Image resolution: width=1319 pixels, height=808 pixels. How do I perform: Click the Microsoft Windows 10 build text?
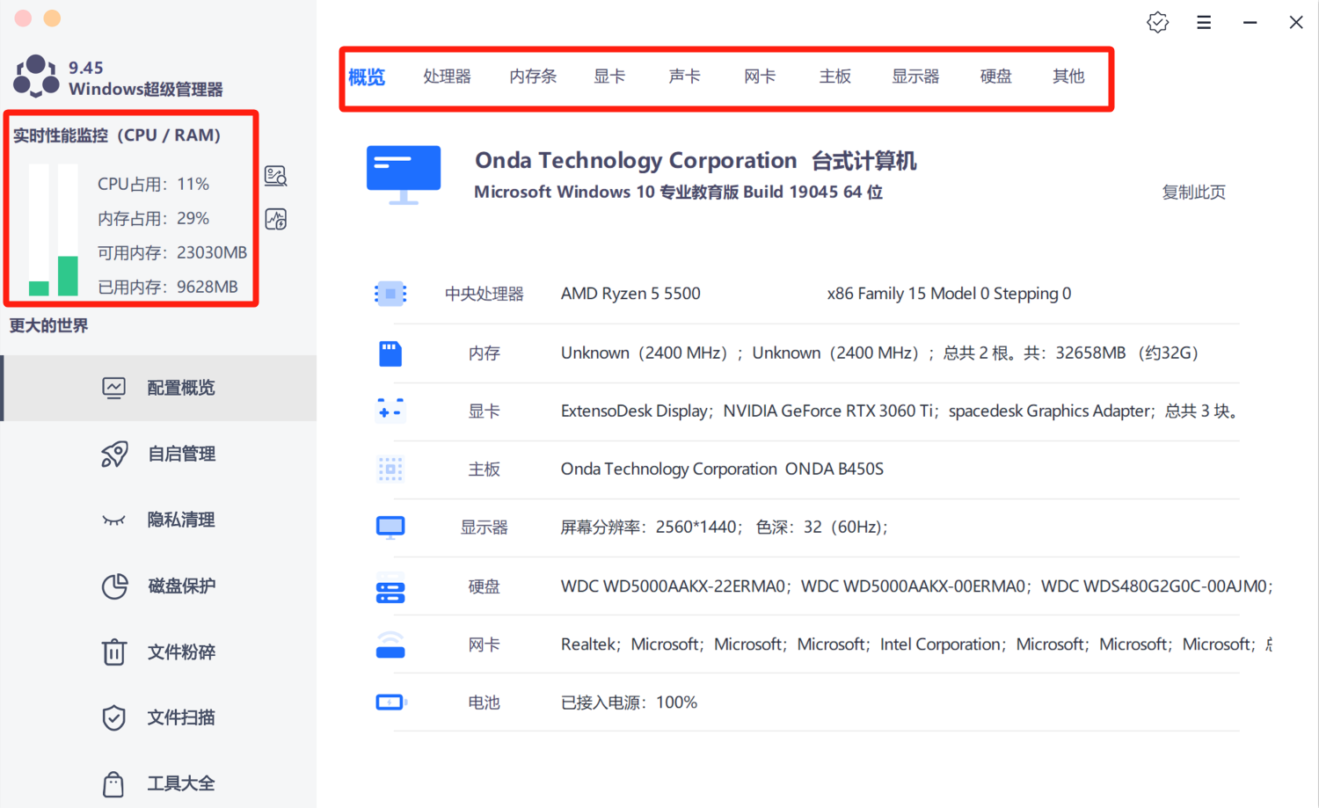[x=678, y=193]
